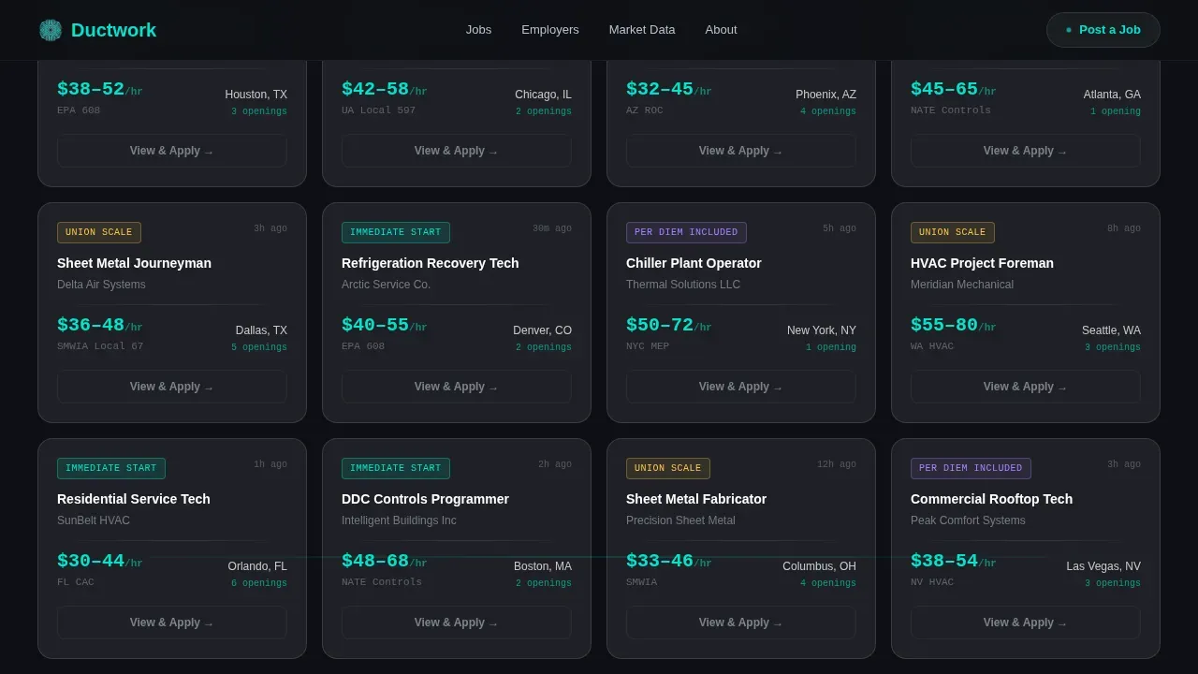The height and width of the screenshot is (674, 1198).
Task: Click the Immediate Start tag on DDC Controls Programmer
Action: [x=396, y=468]
